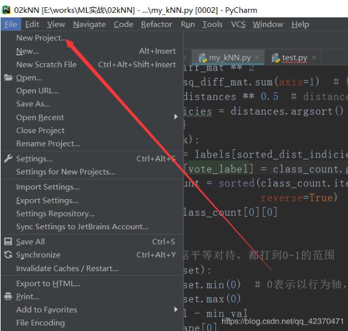Viewport: 348px width, 331px height.
Task: Open the Help menu
Action: coord(300,24)
